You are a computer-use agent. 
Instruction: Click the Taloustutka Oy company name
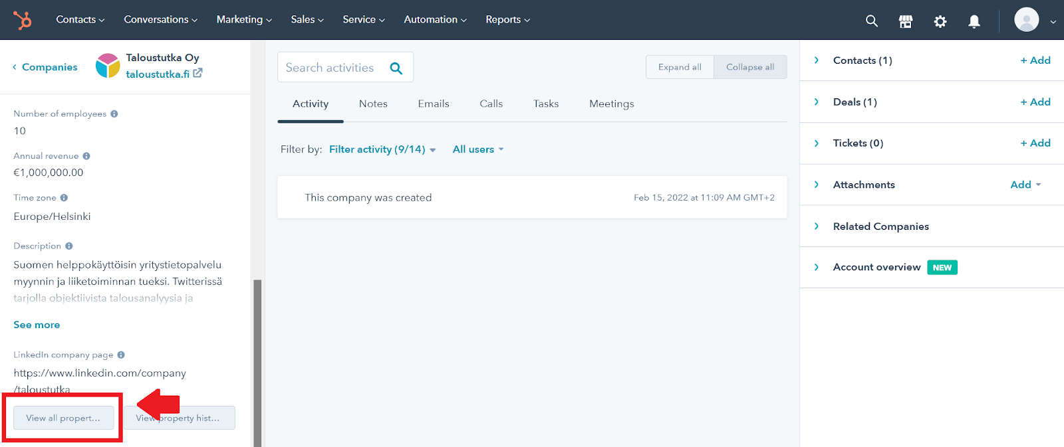pyautogui.click(x=163, y=58)
